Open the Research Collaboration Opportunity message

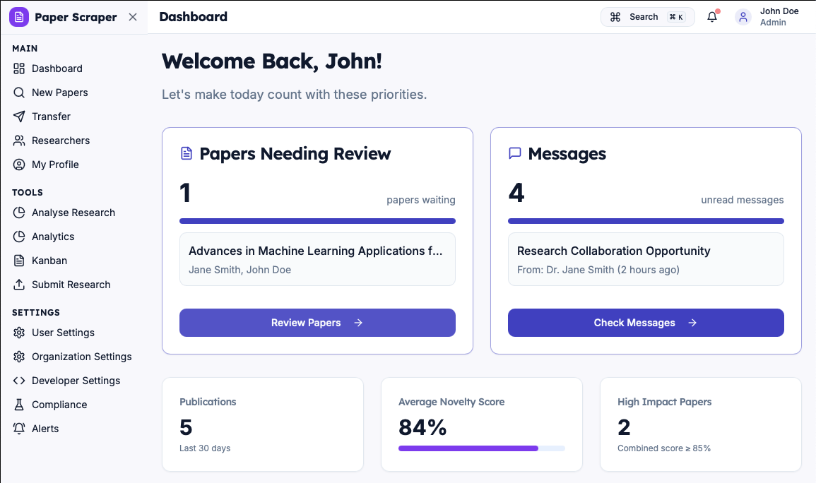(646, 259)
